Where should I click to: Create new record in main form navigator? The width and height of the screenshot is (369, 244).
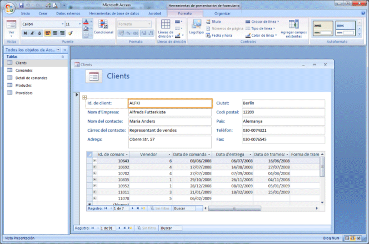pyautogui.click(x=130, y=228)
